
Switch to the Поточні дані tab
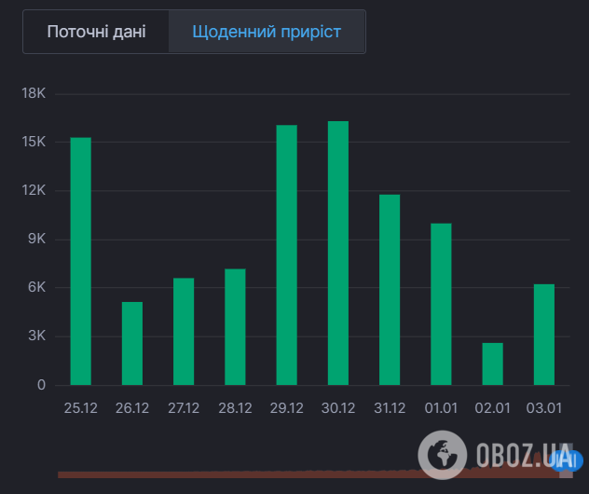tap(97, 32)
